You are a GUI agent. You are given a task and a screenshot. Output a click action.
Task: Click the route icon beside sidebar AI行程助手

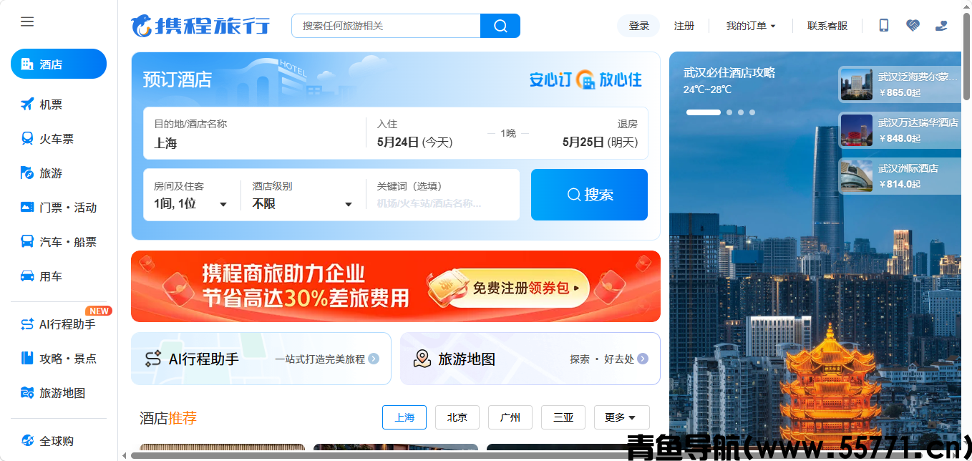coord(27,324)
